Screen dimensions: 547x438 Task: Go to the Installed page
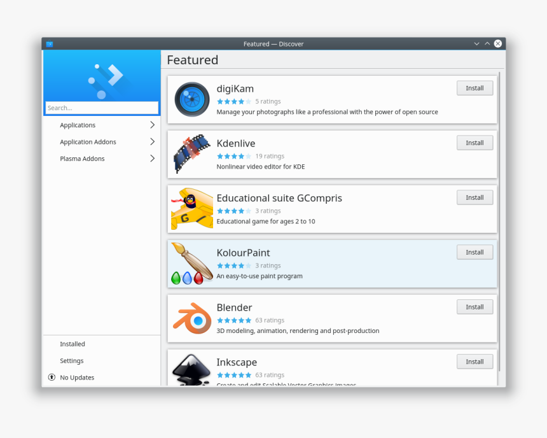[x=102, y=344]
